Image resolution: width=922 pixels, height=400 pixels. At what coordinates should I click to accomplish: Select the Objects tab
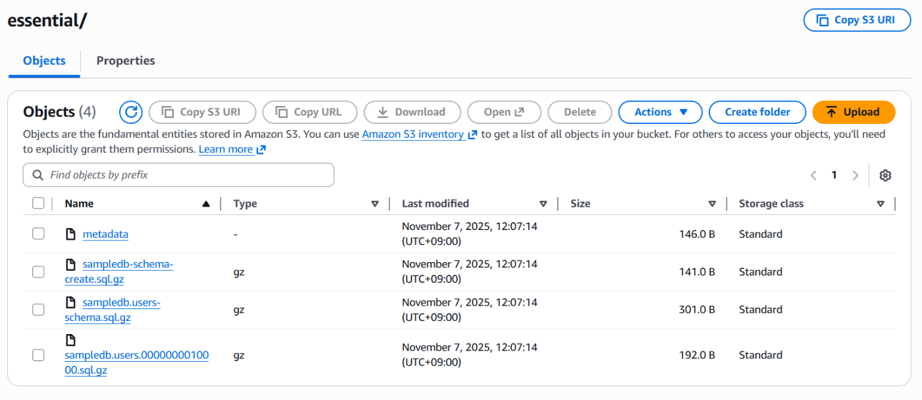point(44,61)
